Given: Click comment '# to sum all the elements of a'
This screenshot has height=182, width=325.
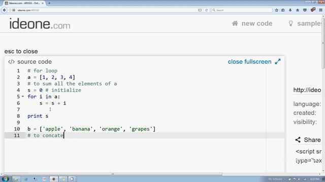Looking at the screenshot, I should click(x=72, y=83).
